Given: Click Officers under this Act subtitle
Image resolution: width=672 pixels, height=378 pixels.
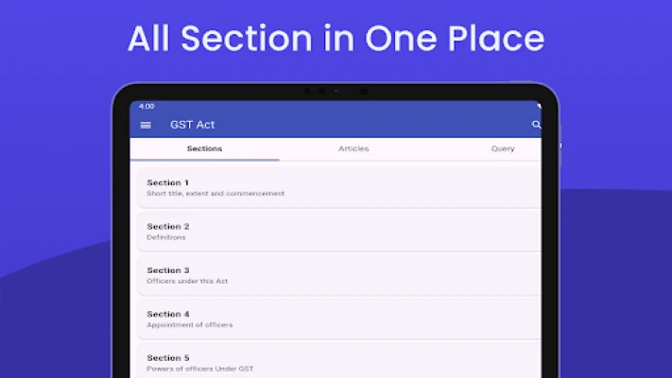Looking at the screenshot, I should point(187,282).
